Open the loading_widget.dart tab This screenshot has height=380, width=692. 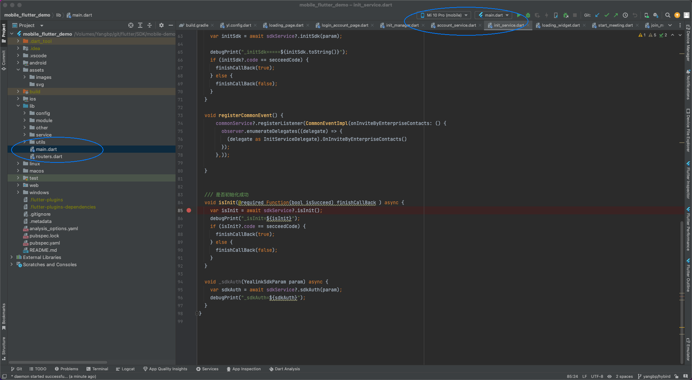pyautogui.click(x=561, y=25)
